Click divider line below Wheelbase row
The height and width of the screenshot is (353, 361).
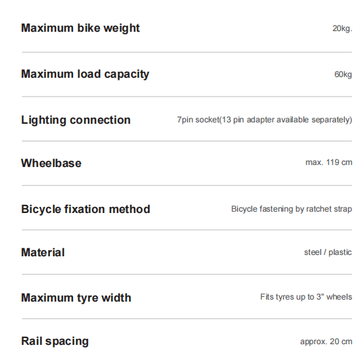coord(187,185)
